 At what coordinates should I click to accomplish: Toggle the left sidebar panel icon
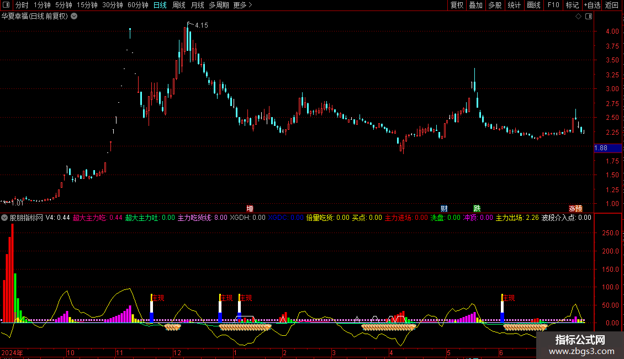coord(6,5)
